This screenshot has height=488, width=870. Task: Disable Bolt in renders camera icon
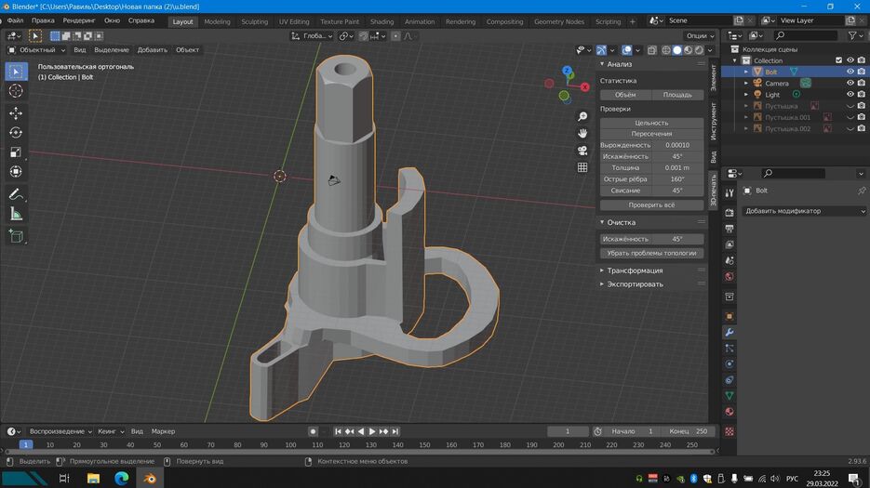coord(861,72)
